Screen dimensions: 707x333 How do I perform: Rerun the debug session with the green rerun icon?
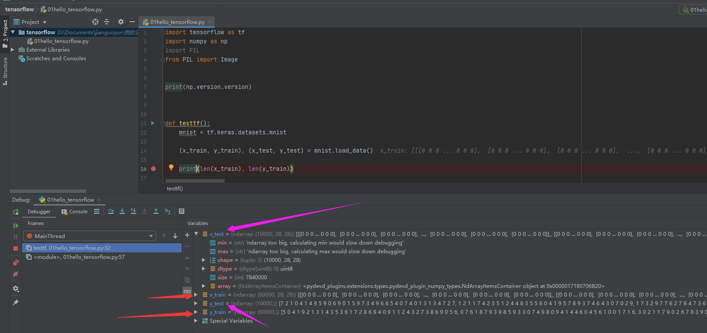coord(16,212)
